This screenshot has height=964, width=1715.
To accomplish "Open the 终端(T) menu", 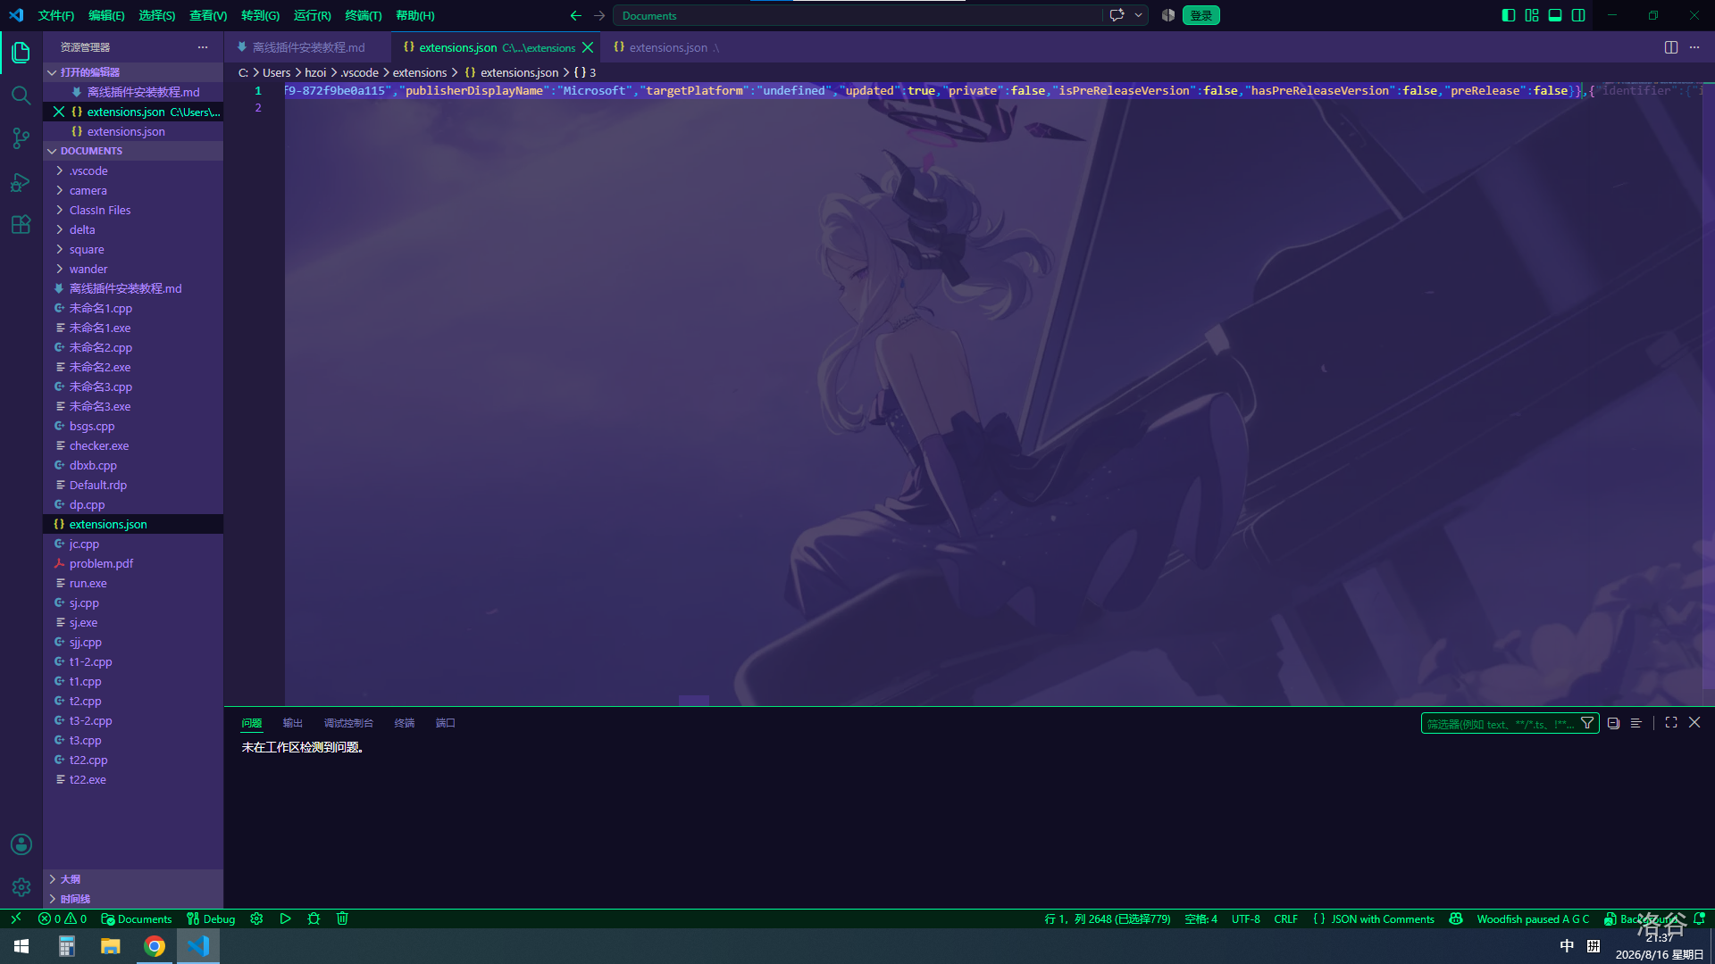I will (364, 15).
